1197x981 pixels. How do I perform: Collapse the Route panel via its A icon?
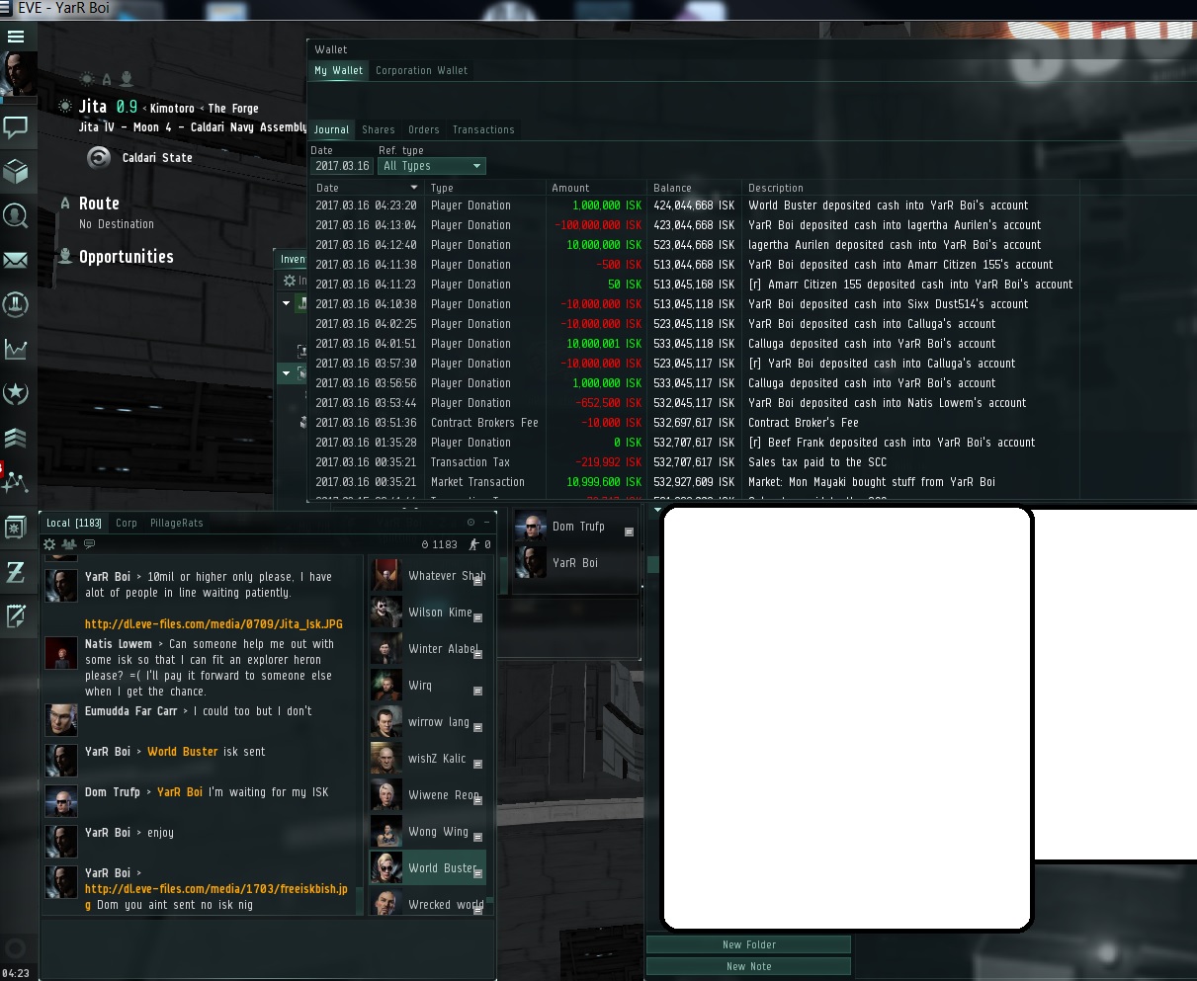pyautogui.click(x=65, y=204)
